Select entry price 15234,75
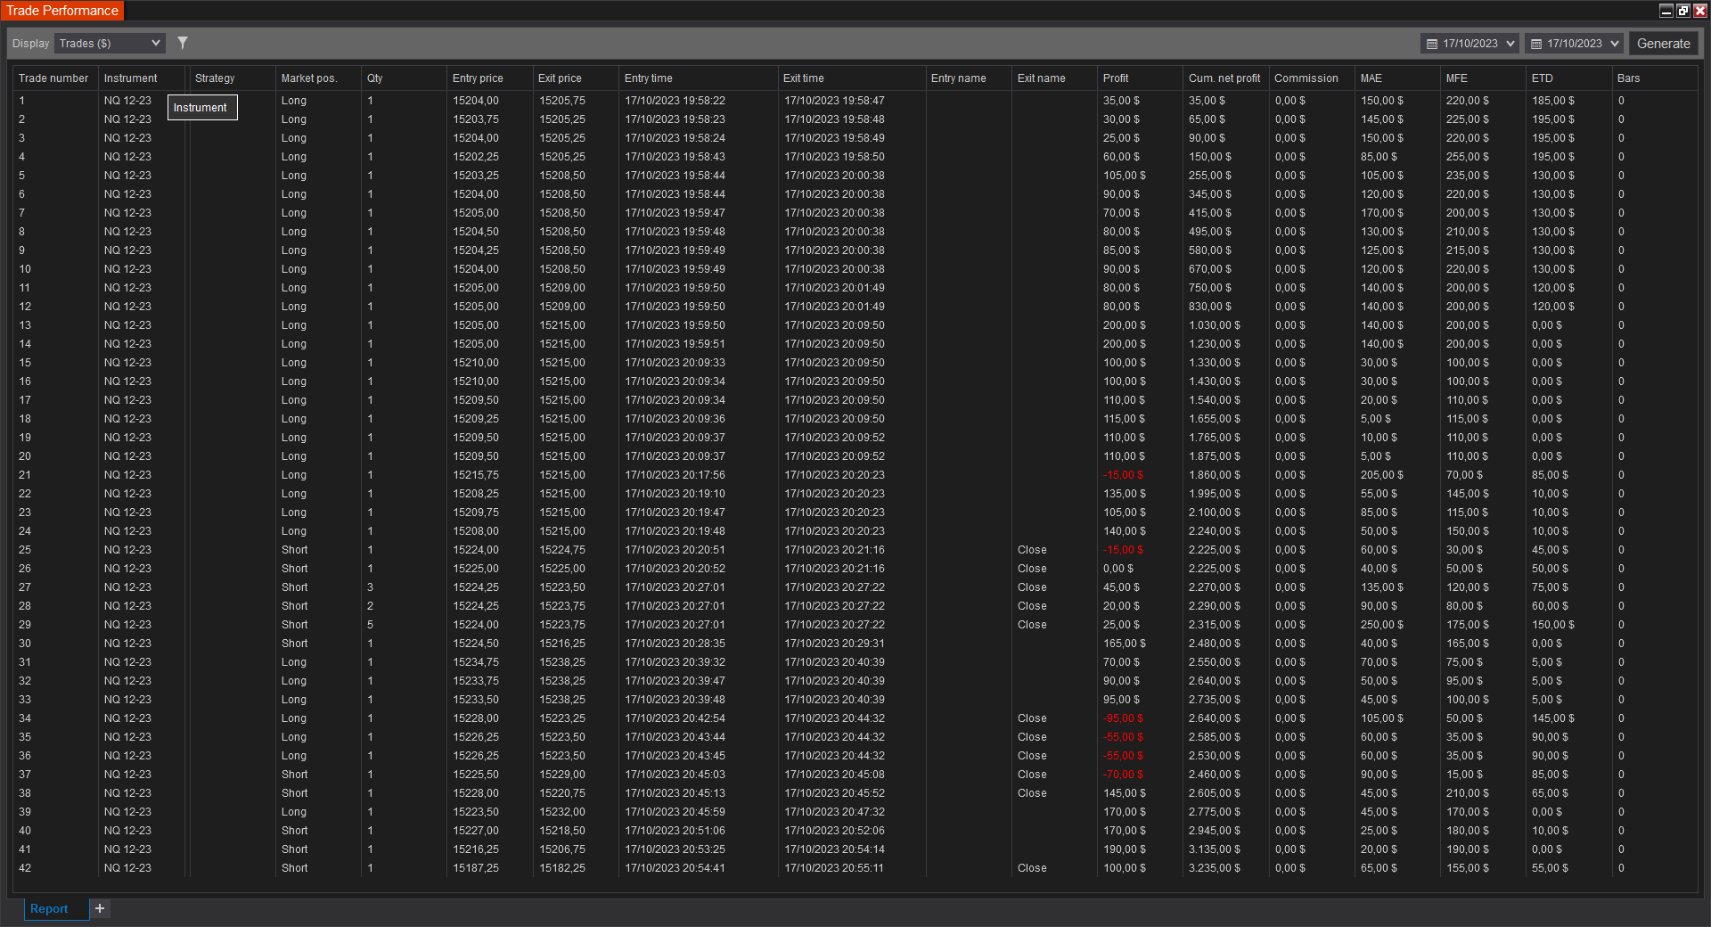Viewport: 1711px width, 927px height. [476, 662]
